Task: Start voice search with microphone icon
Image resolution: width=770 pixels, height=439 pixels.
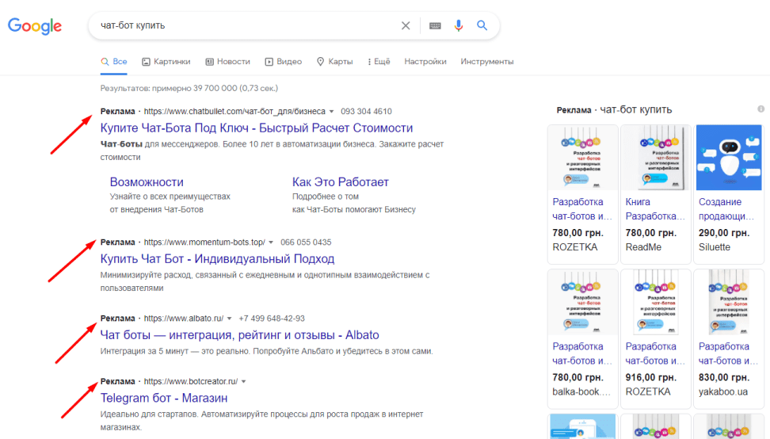Action: (458, 25)
